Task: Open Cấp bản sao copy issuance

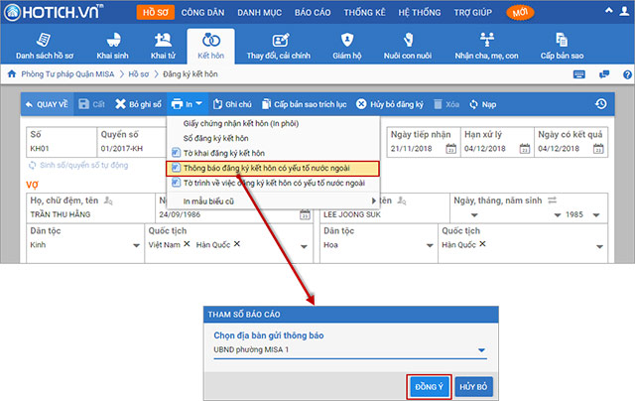Action: point(562,47)
